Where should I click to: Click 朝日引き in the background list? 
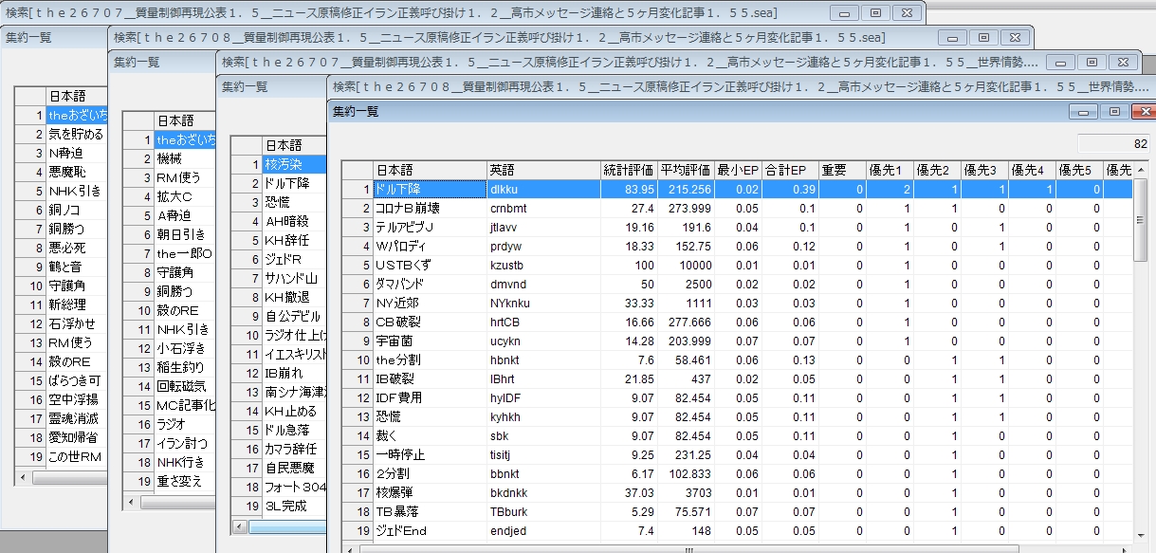pyautogui.click(x=185, y=234)
